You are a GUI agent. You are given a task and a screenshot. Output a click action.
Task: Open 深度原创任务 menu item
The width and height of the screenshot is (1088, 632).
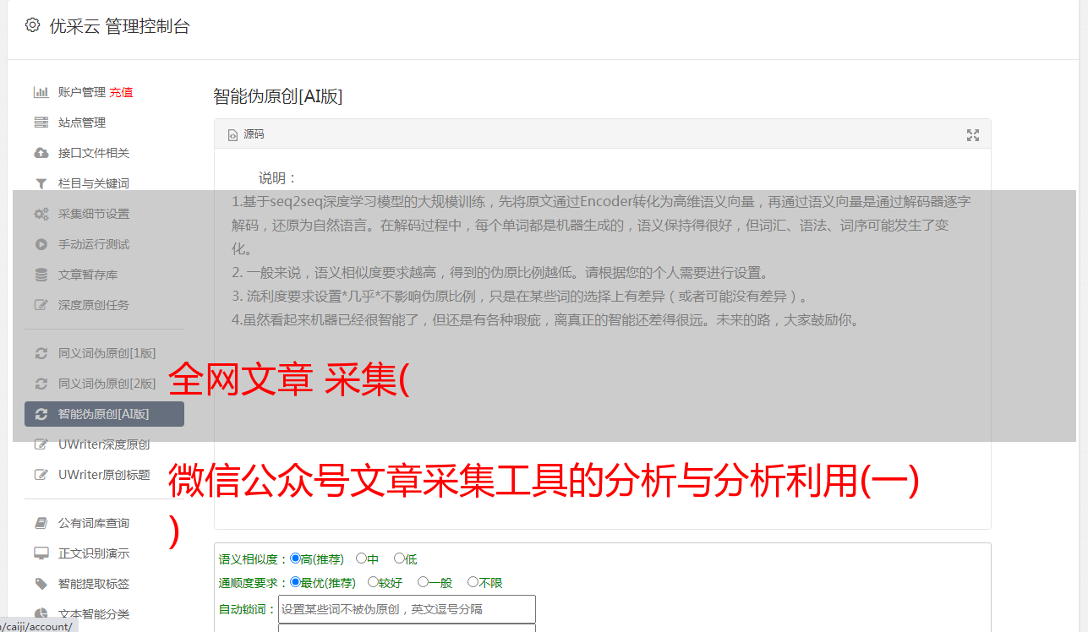(94, 305)
